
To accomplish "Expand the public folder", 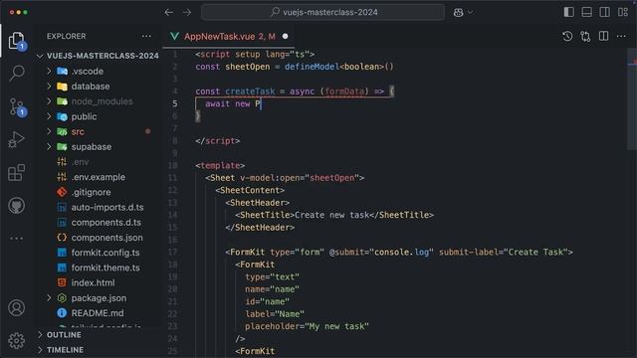I will pyautogui.click(x=49, y=116).
